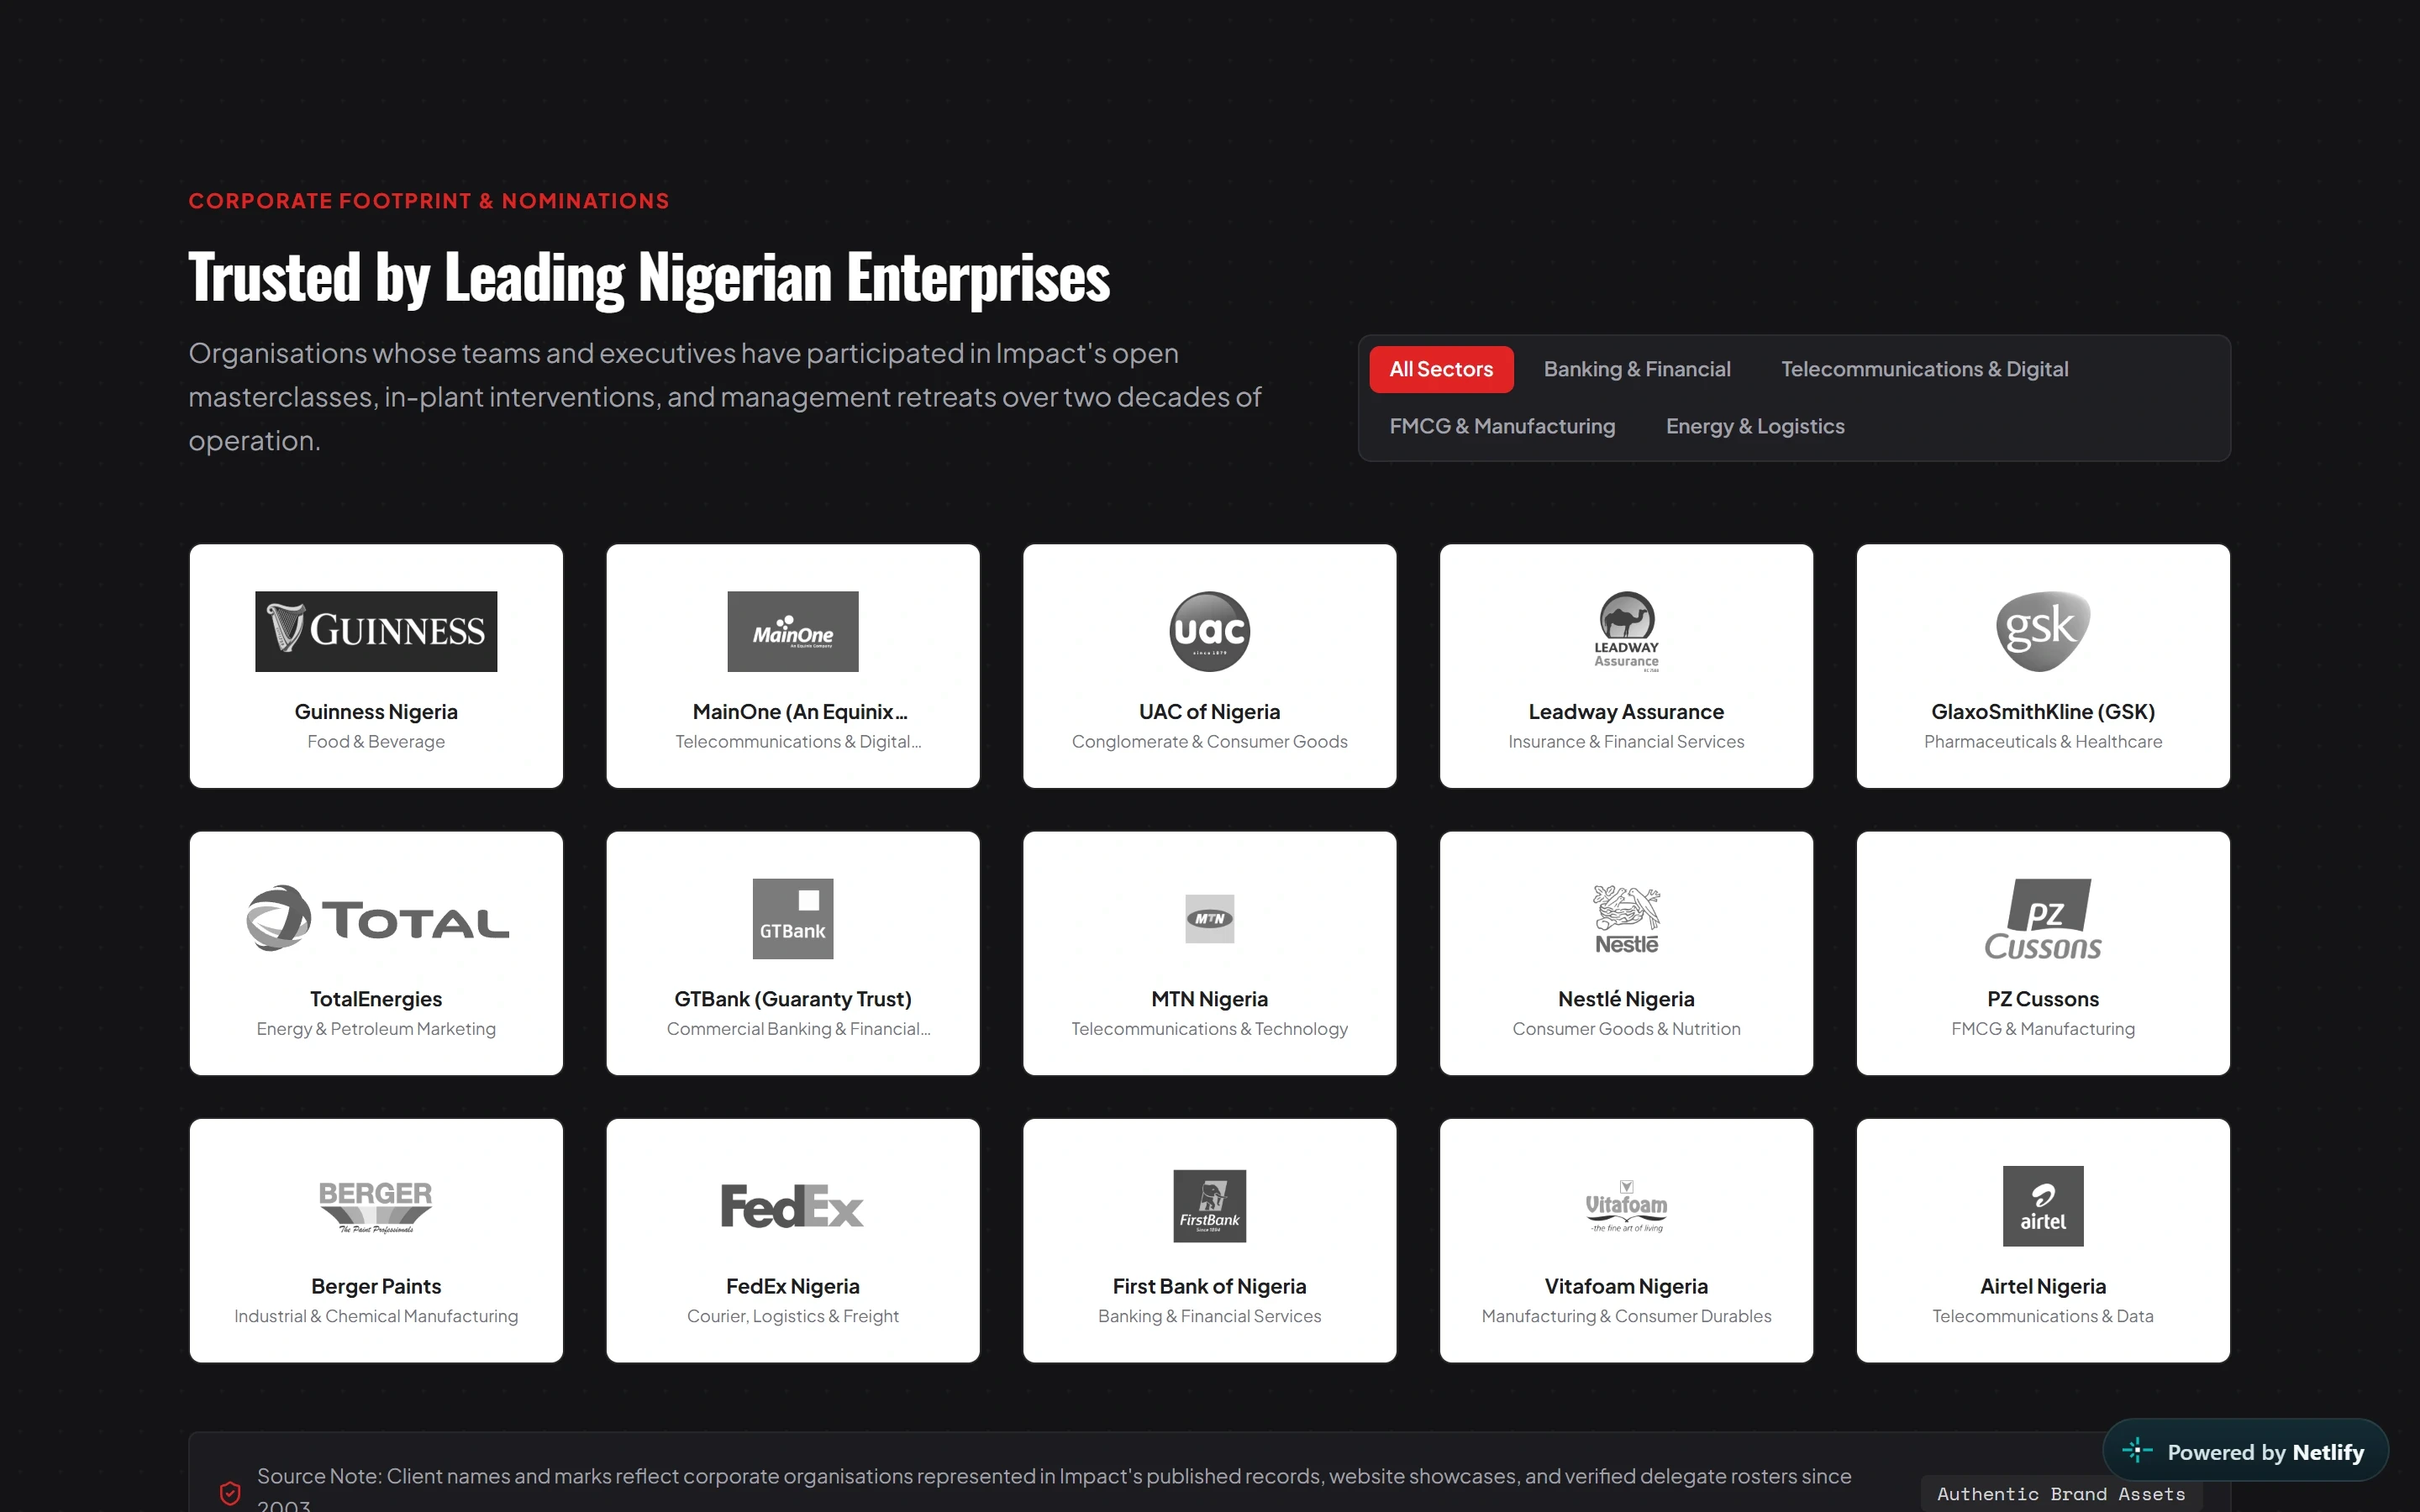Image resolution: width=2420 pixels, height=1512 pixels.
Task: Click the Vitafoam Nigeria title
Action: 1626,1286
